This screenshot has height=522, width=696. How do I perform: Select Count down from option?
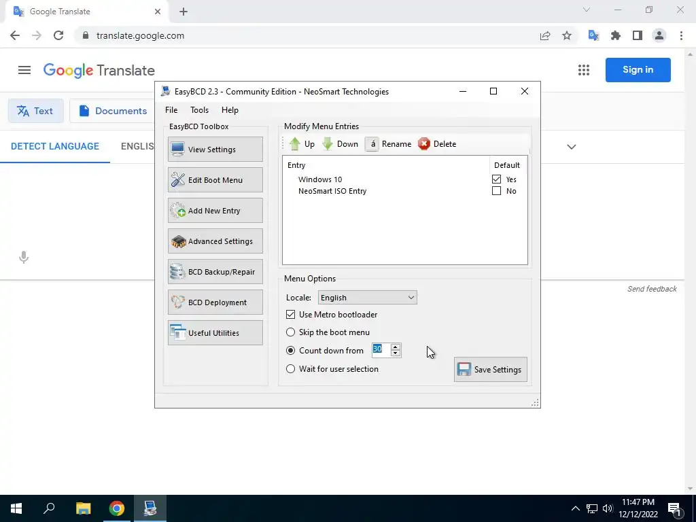click(x=290, y=350)
